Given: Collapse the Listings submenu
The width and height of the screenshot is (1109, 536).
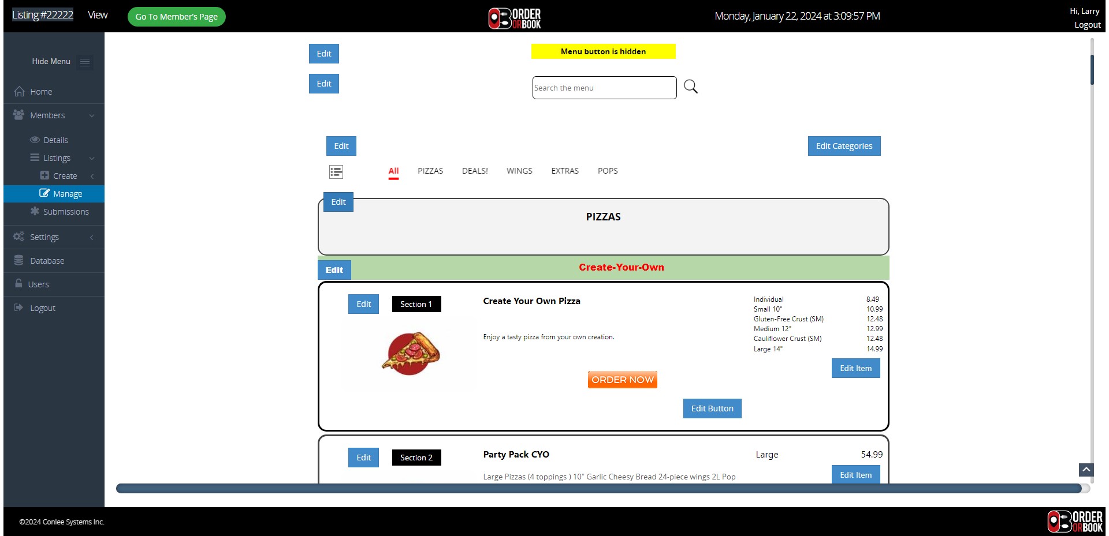Looking at the screenshot, I should pos(92,159).
